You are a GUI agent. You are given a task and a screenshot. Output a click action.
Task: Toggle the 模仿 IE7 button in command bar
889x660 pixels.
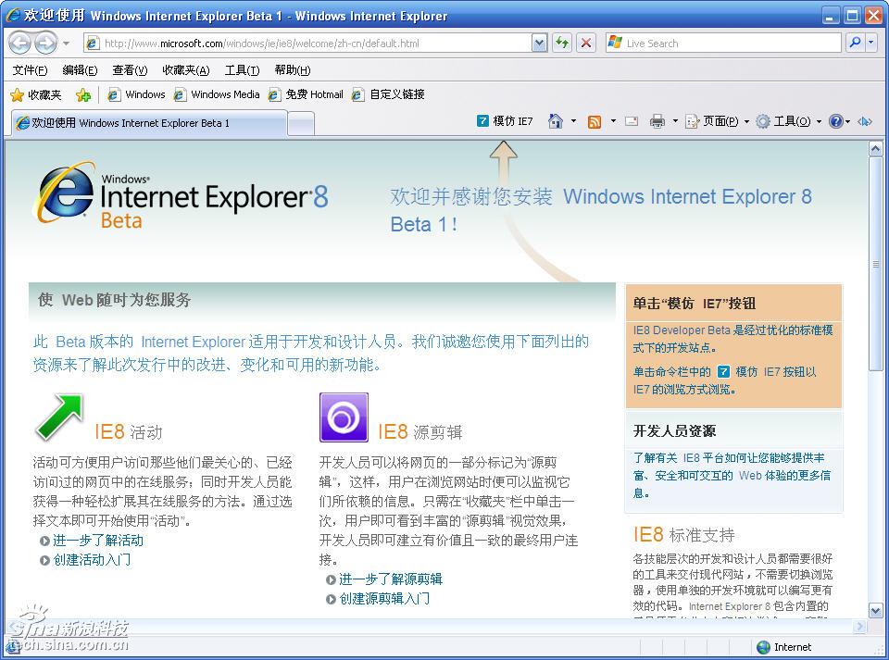point(506,121)
